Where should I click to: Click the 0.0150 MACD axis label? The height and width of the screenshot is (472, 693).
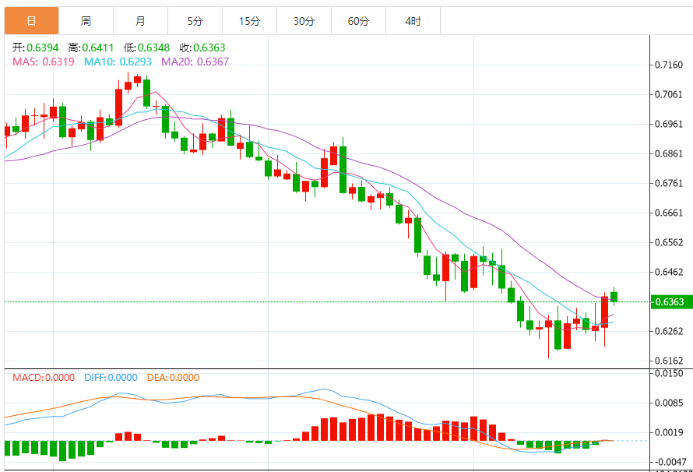(669, 373)
